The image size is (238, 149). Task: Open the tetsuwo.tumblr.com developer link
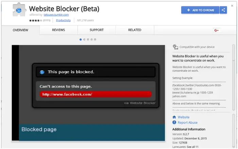[x=56, y=15]
